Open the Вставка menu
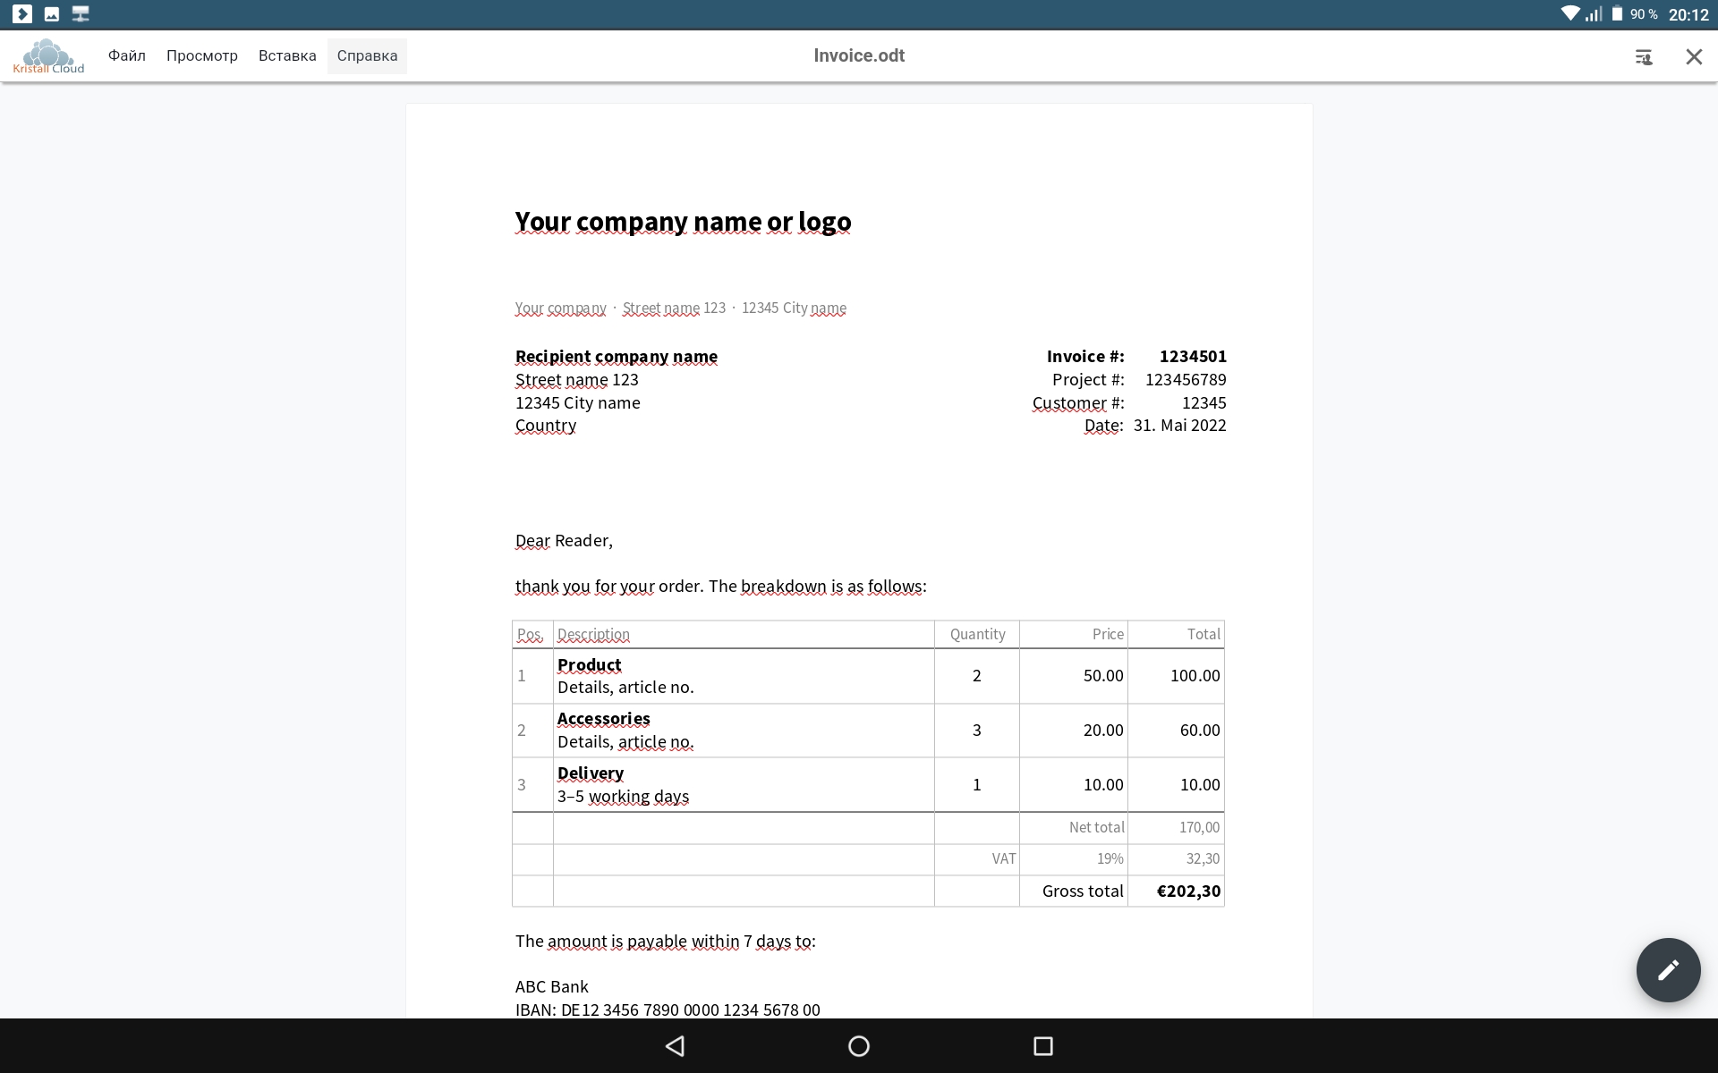 (287, 55)
